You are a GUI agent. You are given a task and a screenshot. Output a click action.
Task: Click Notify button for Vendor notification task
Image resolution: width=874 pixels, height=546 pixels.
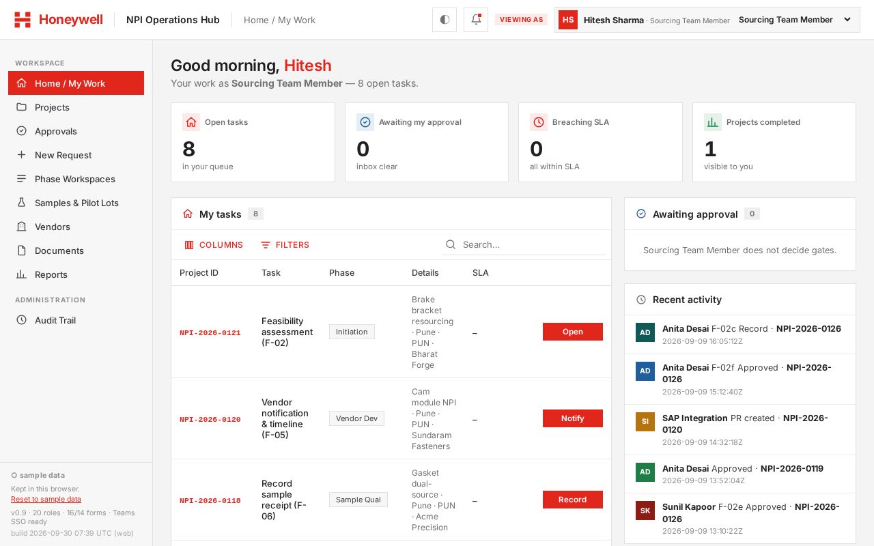click(573, 418)
